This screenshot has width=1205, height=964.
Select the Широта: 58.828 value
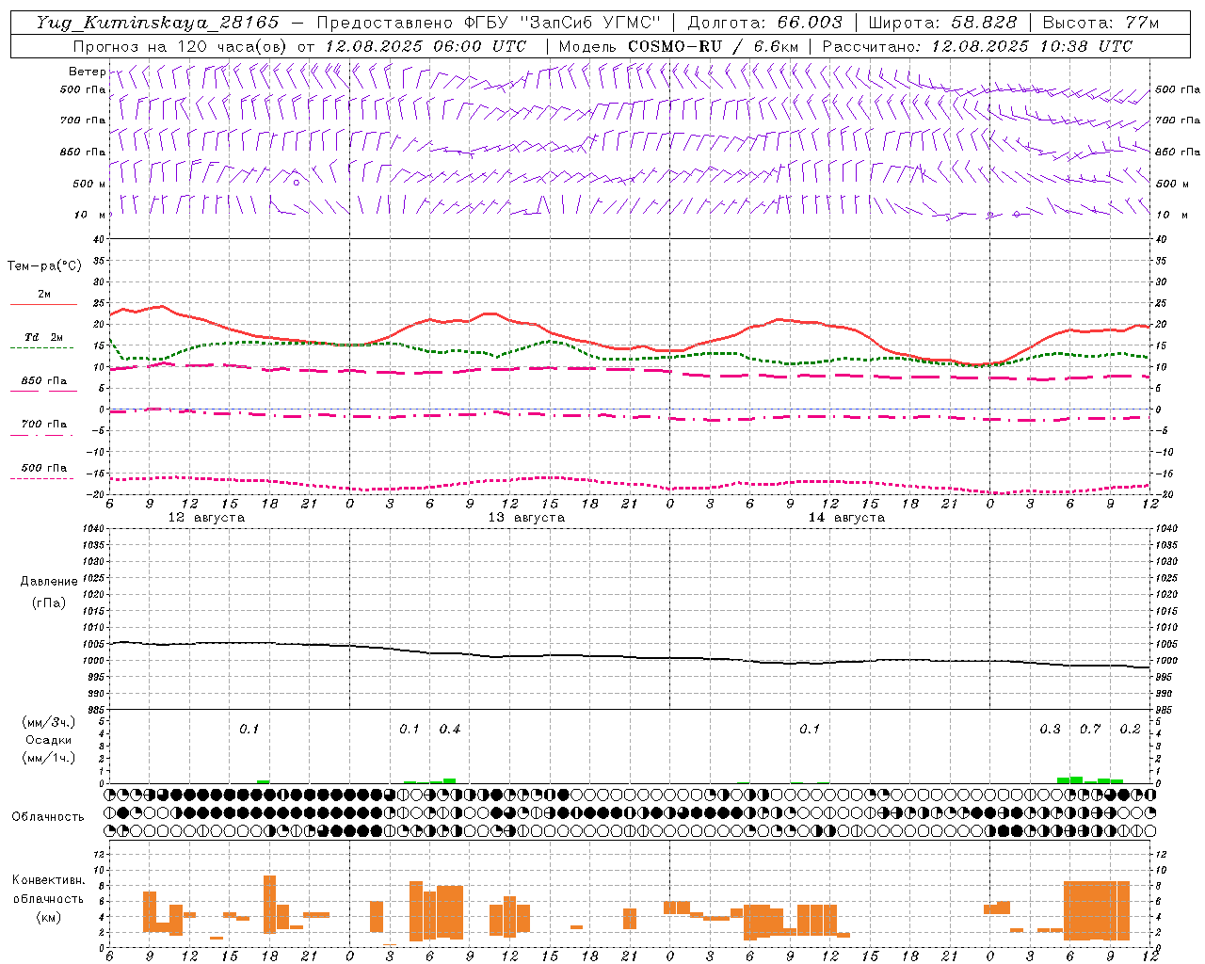tap(942, 23)
